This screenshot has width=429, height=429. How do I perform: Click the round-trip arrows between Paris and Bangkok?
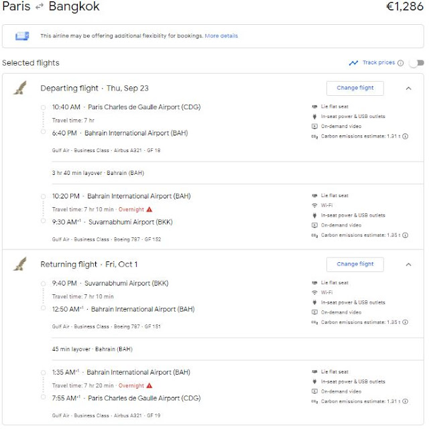point(39,7)
